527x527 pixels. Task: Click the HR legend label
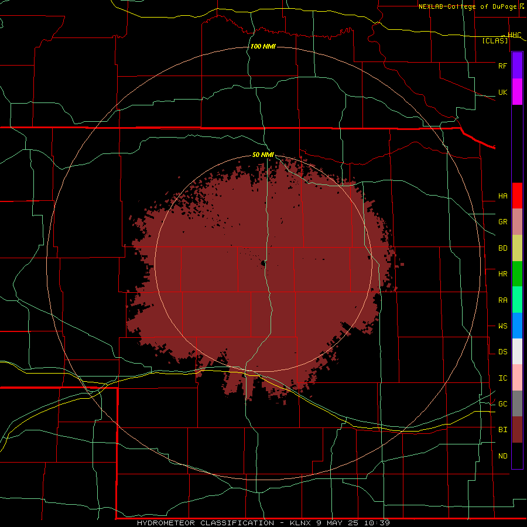pyautogui.click(x=502, y=274)
